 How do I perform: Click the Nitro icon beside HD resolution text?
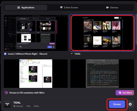tap(6, 93)
